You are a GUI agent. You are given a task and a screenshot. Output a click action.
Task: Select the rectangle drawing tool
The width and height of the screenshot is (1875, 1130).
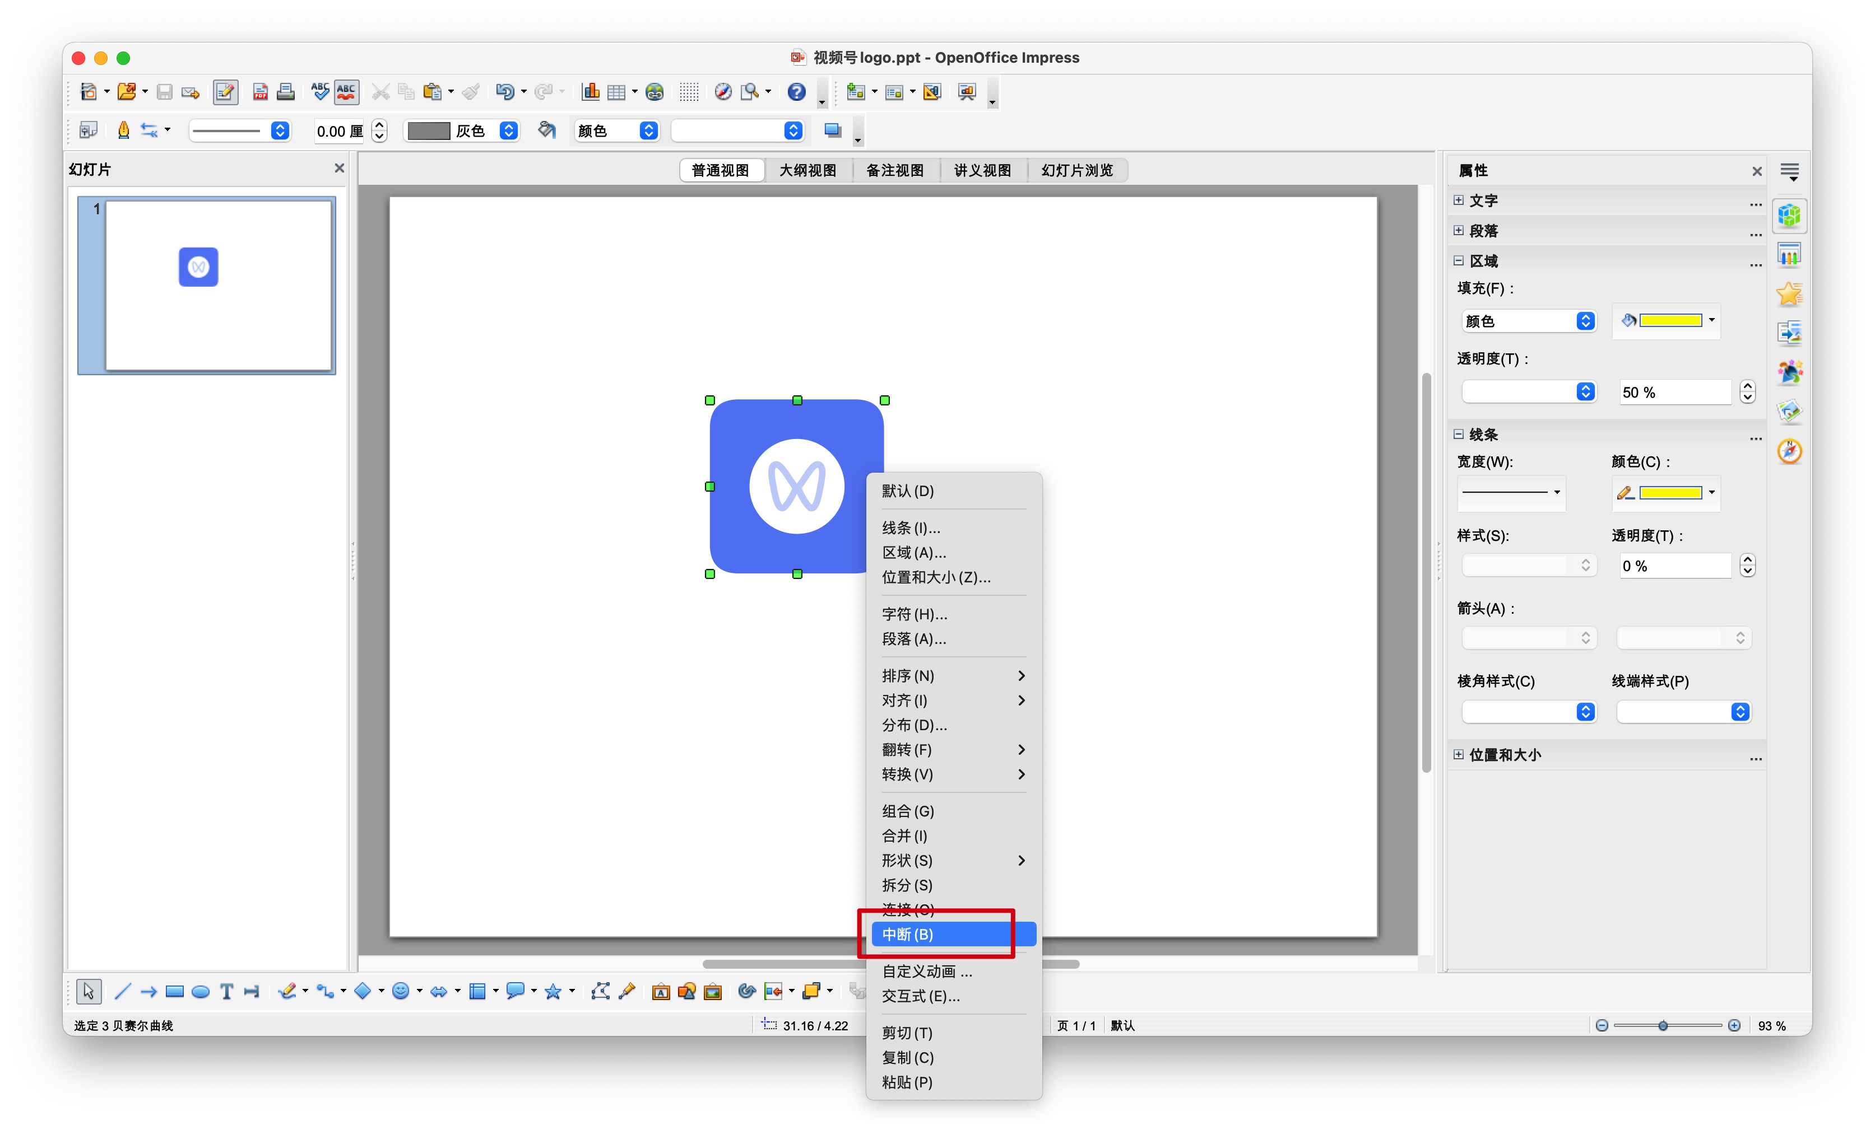coord(174,991)
